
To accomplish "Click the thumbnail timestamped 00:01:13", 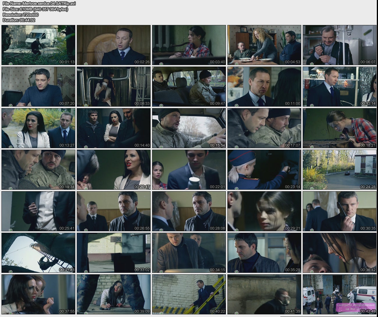I will 38,45.
